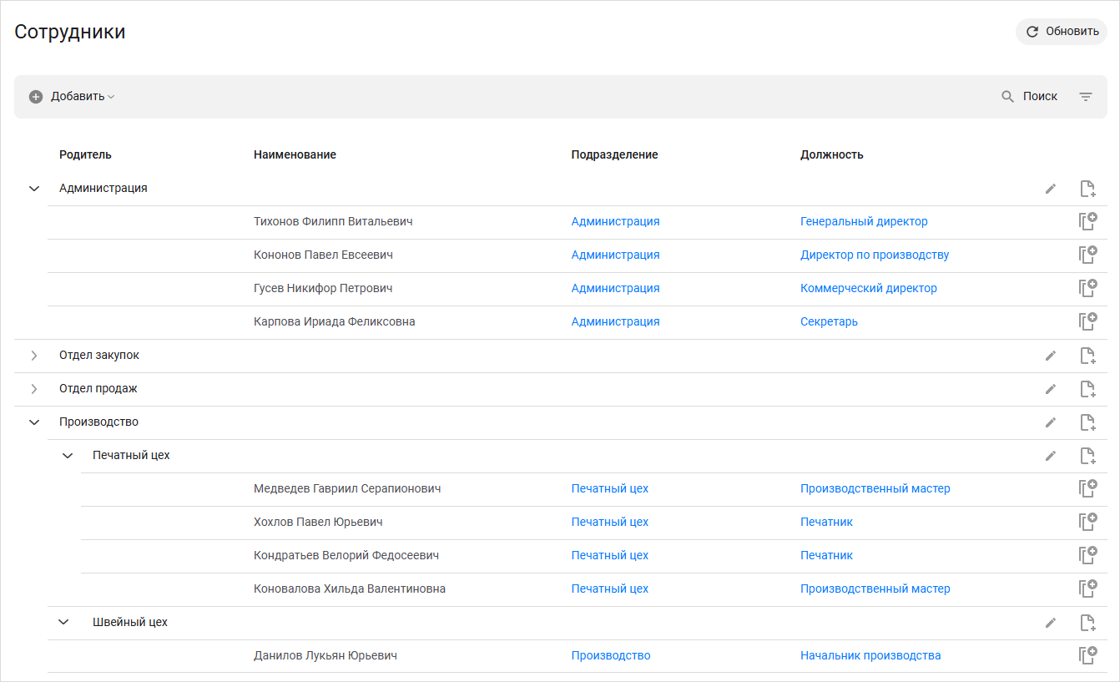Click the search magnifier icon
1120x682 pixels.
[1007, 97]
